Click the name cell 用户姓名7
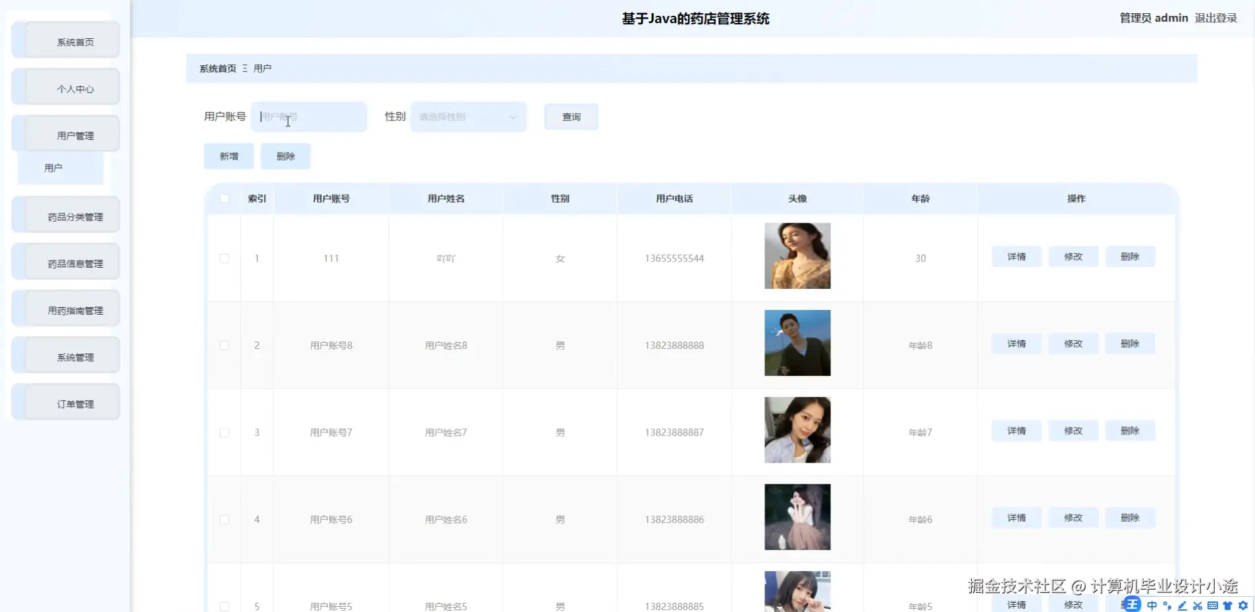The width and height of the screenshot is (1255, 612). pyautogui.click(x=446, y=432)
